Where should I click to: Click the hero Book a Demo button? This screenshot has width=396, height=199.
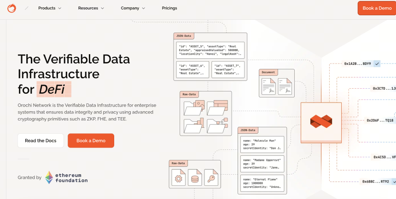(x=91, y=141)
